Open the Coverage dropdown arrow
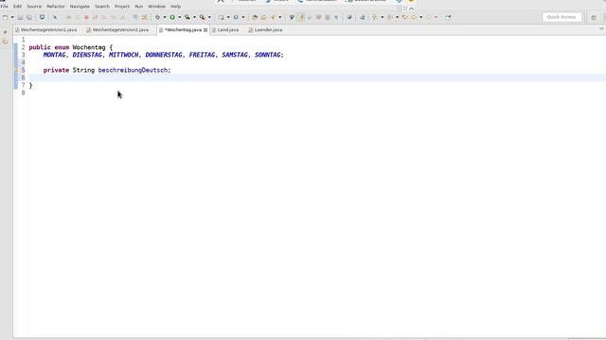This screenshot has width=606, height=340. click(x=194, y=17)
